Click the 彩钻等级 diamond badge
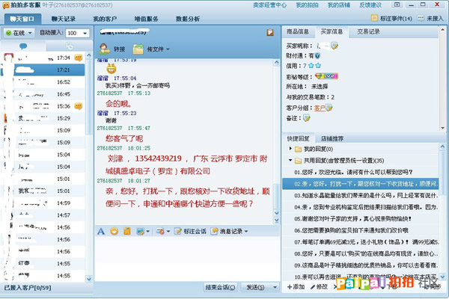This screenshot has width=449, height=299. 326,76
